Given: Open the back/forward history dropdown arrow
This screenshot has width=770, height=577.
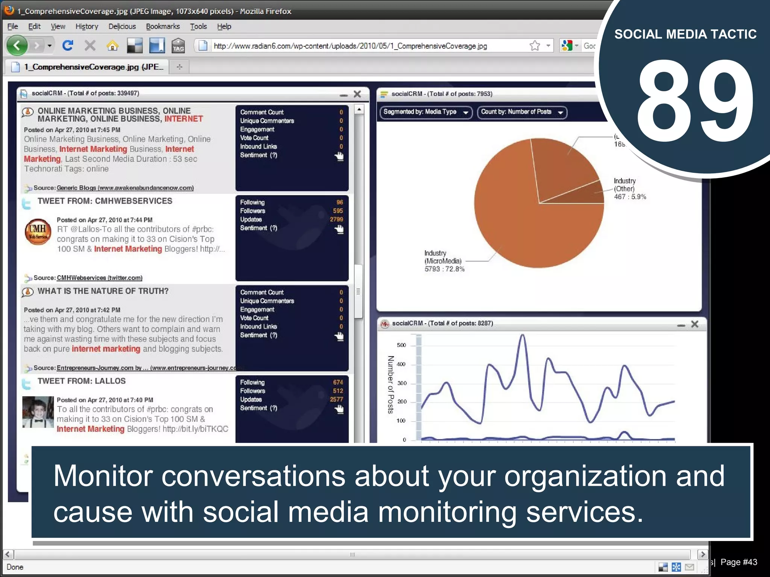Looking at the screenshot, I should tap(49, 46).
